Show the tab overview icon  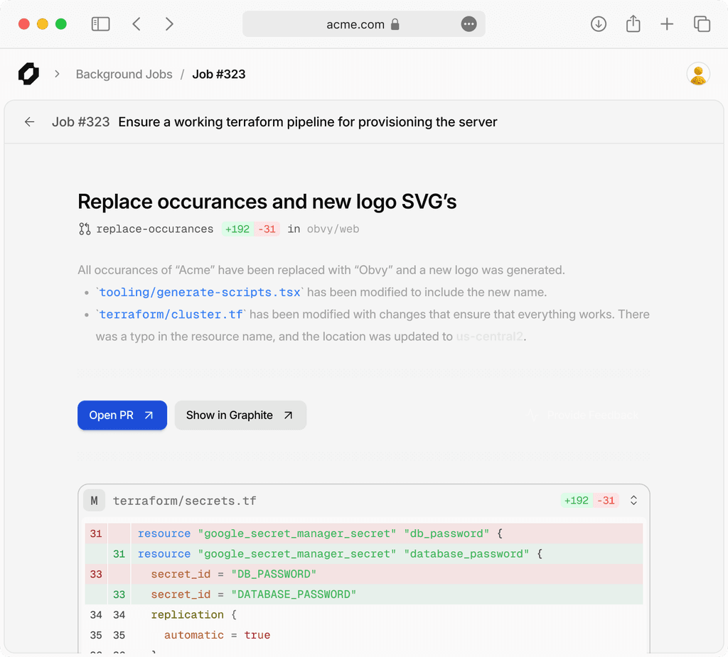pos(702,24)
